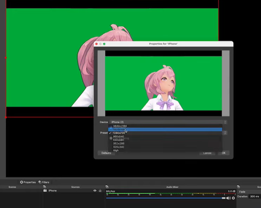Screen dimensions: 261x208
Task: Click Cancel in the properties dialog
Action: (207, 153)
